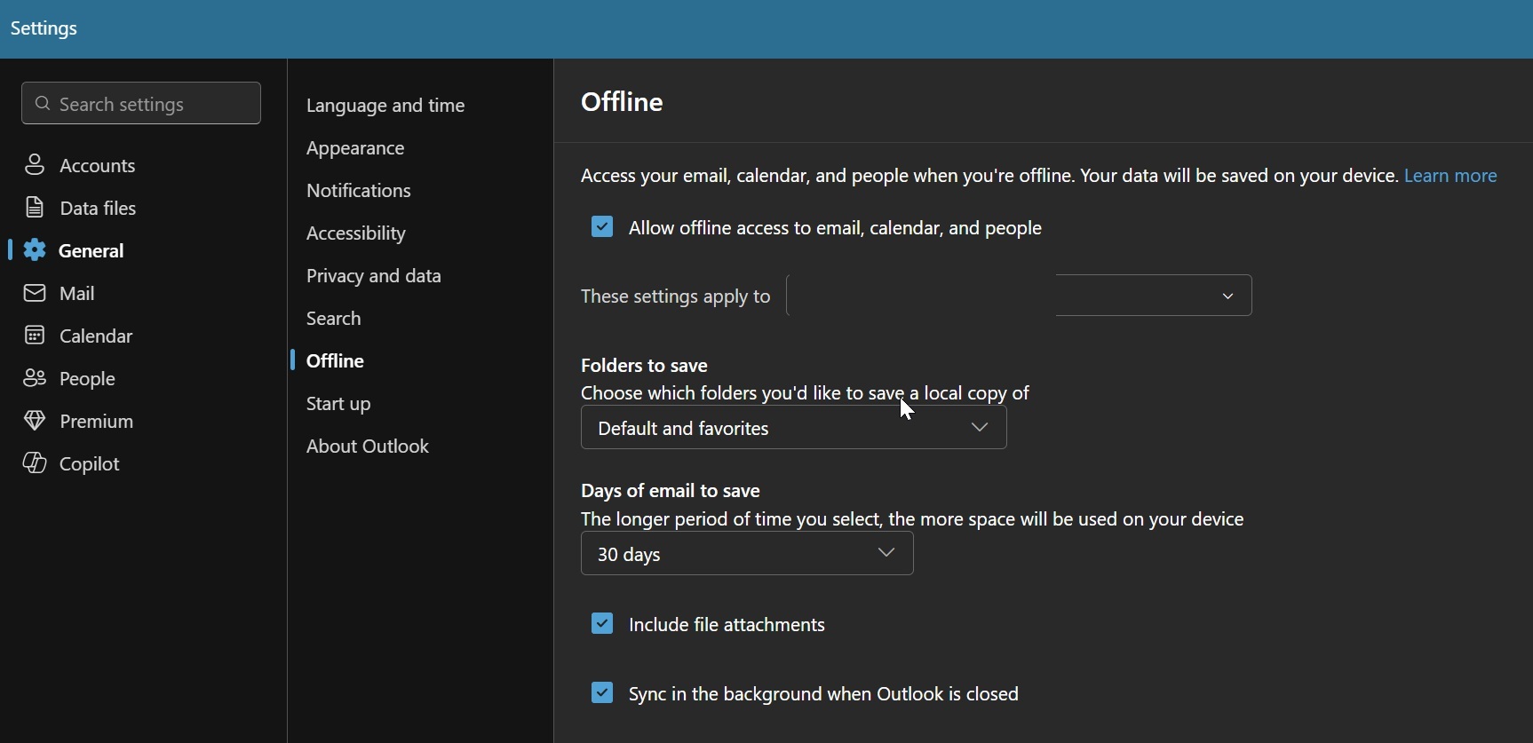
Task: Click the General gear icon
Action: click(35, 250)
